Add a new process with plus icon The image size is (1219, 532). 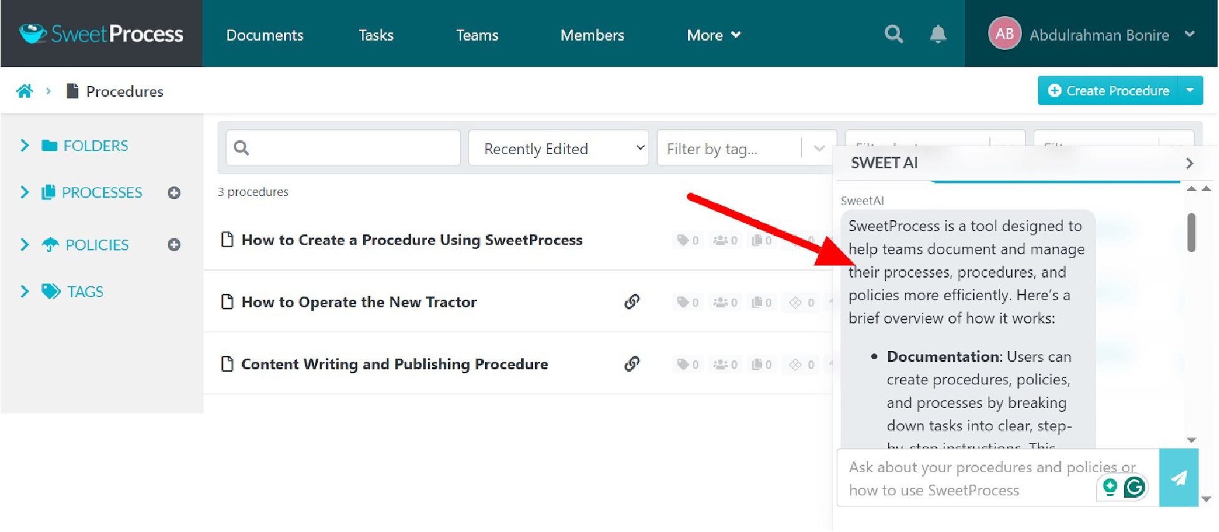point(174,193)
